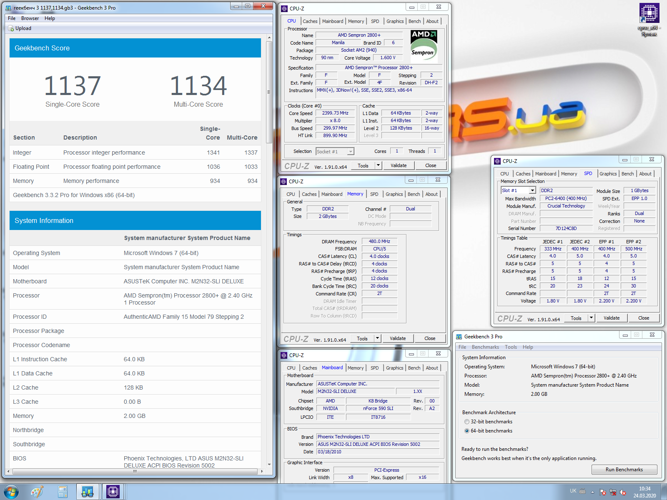Select 64-bit benchmarks option
The height and width of the screenshot is (500, 667).
pos(467,431)
